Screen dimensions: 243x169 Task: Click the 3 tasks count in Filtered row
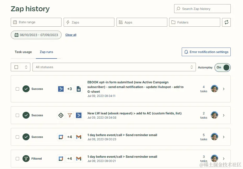tap(204, 159)
